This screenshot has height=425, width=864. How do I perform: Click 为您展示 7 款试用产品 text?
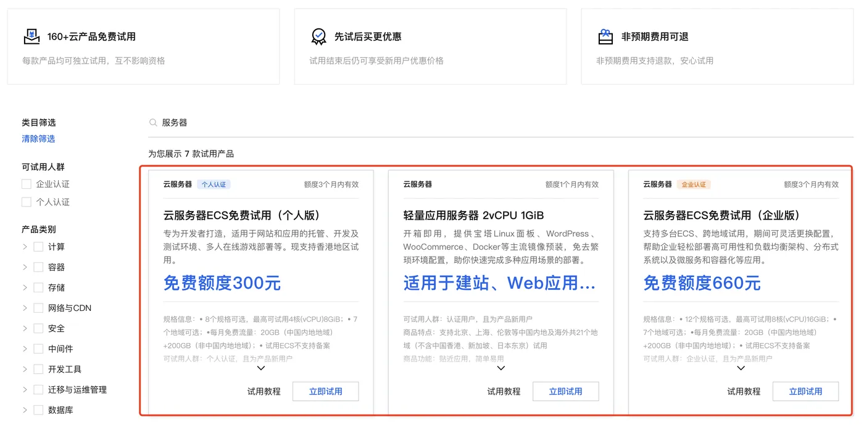pos(191,154)
